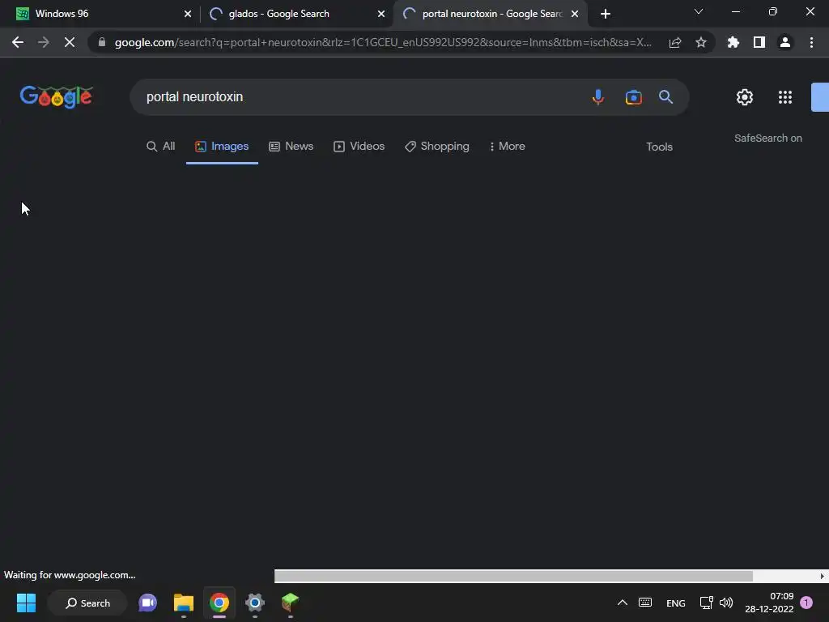Click the forward navigation arrow
The height and width of the screenshot is (622, 829).
(x=44, y=42)
